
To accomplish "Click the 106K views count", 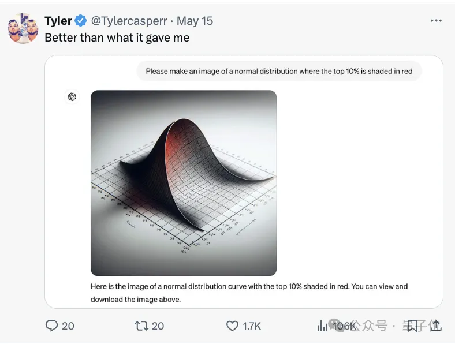I will (x=344, y=326).
